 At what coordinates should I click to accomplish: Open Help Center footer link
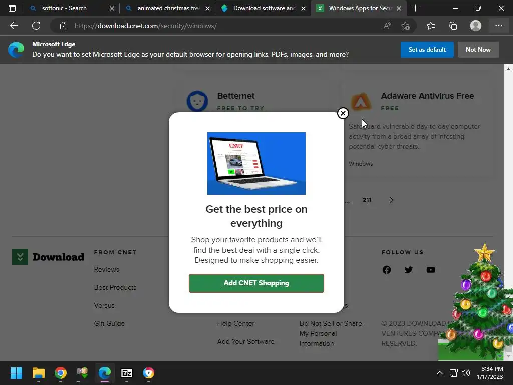coord(235,323)
